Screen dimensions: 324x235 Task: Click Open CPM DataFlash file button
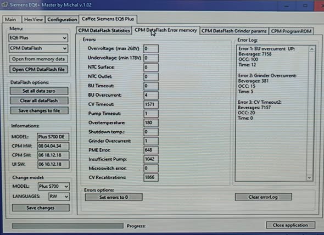[x=38, y=69]
